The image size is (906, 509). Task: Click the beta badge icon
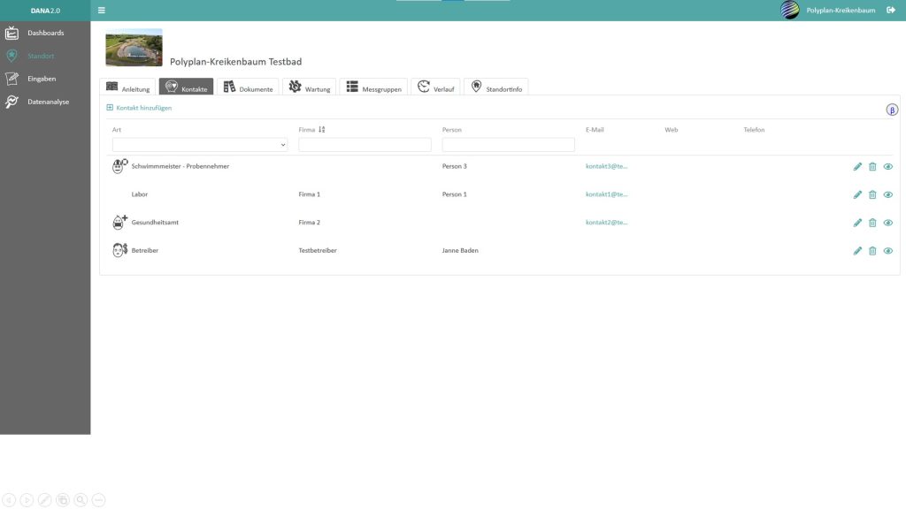[892, 110]
